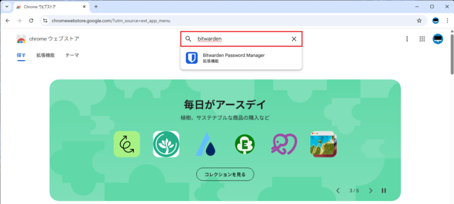Image resolution: width=454 pixels, height=204 pixels.
Task: Open the Google apps grid
Action: tap(422, 39)
